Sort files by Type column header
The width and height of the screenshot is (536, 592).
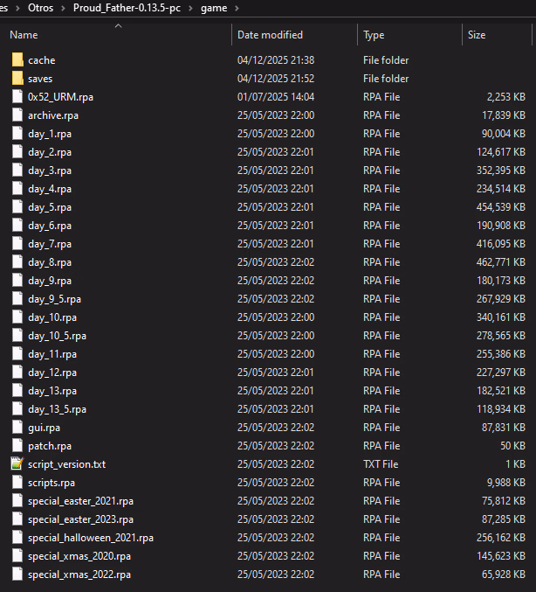click(374, 35)
